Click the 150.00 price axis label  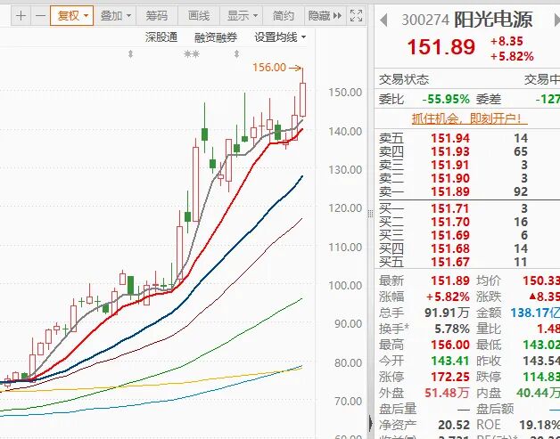click(345, 93)
